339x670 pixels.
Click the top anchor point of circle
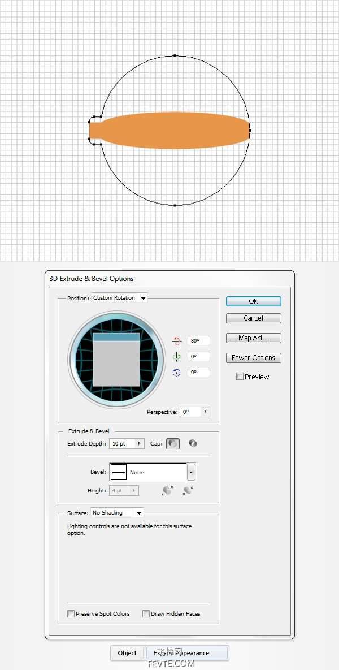click(175, 55)
